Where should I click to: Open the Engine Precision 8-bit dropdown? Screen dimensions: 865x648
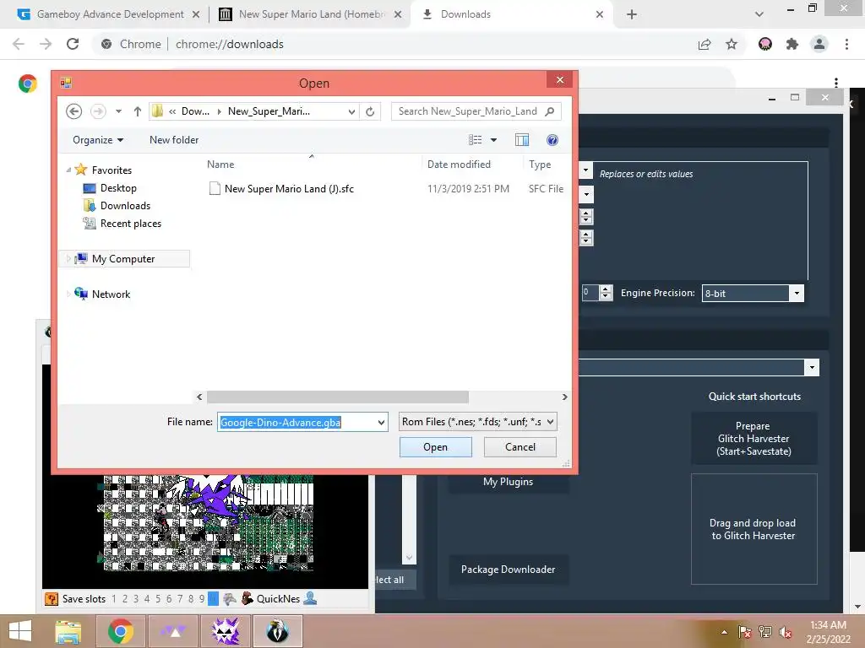point(753,293)
